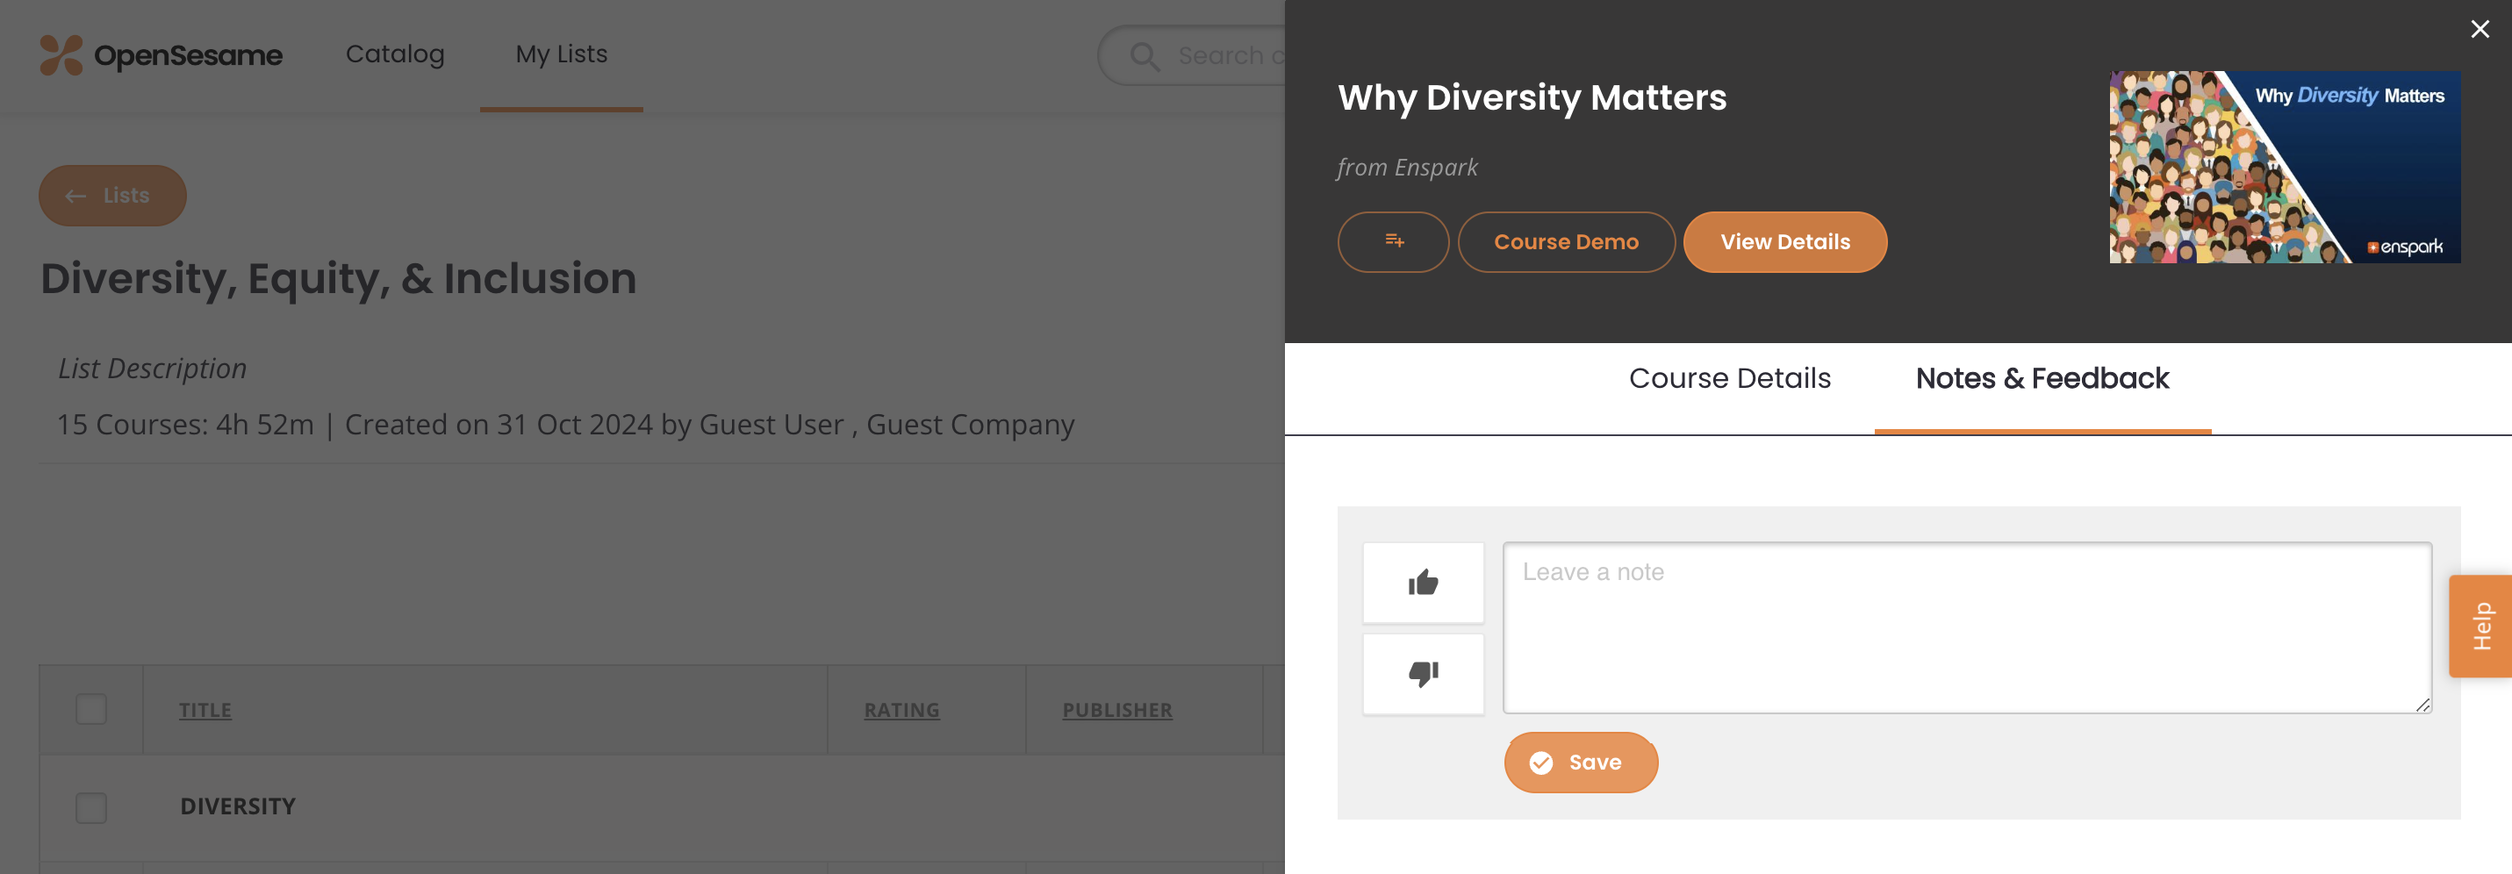This screenshot has height=874, width=2512.
Task: Check the DIVERSITY row checkbox
Action: click(91, 806)
